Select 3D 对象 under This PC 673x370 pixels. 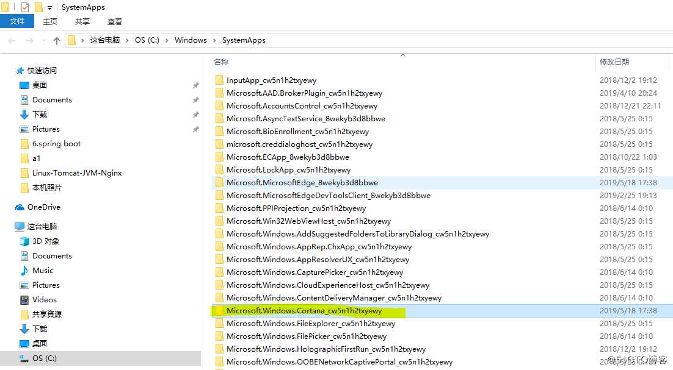[x=45, y=241]
